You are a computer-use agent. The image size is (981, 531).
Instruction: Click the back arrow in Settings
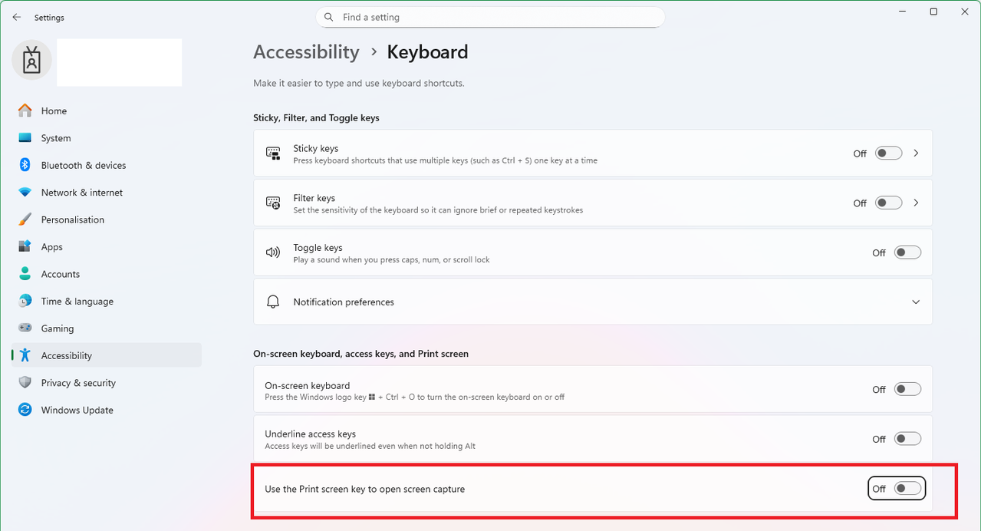(x=17, y=17)
